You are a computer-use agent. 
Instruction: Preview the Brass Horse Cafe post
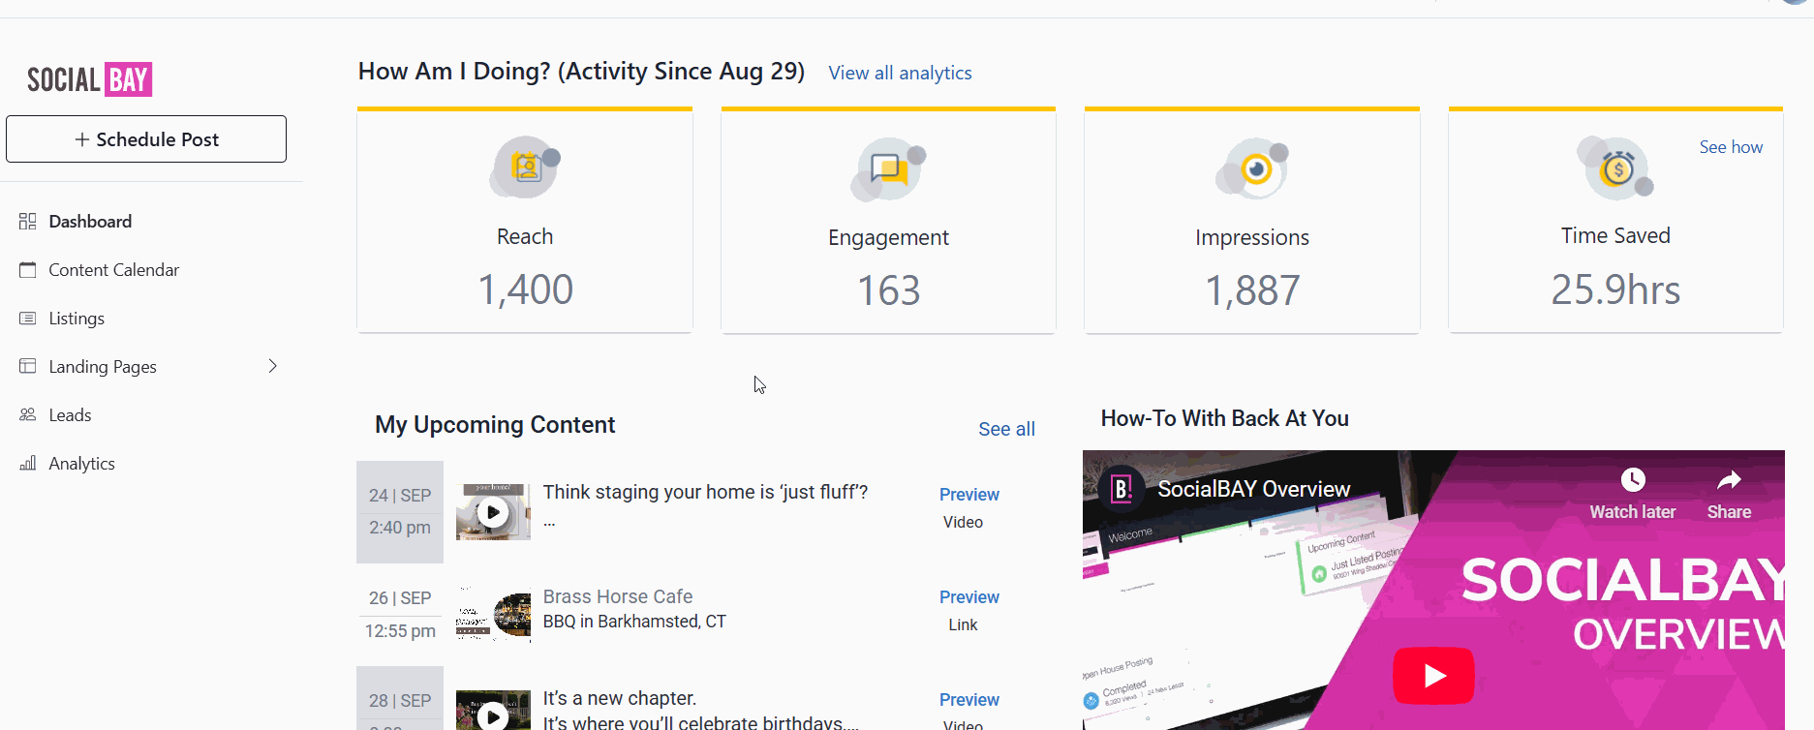[968, 597]
